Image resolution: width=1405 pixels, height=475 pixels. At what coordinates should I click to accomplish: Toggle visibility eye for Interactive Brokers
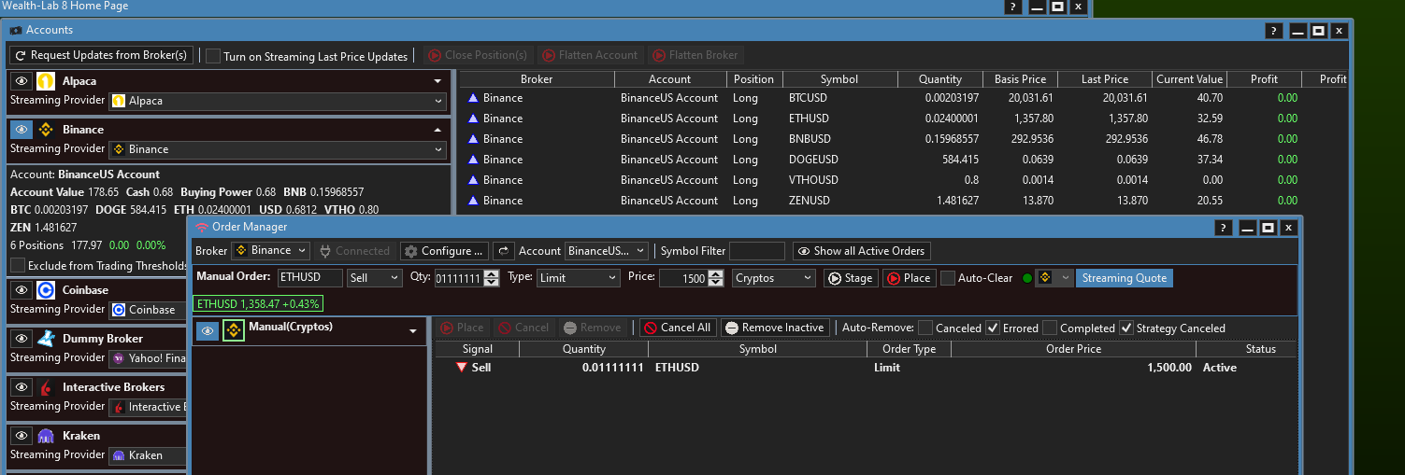22,387
